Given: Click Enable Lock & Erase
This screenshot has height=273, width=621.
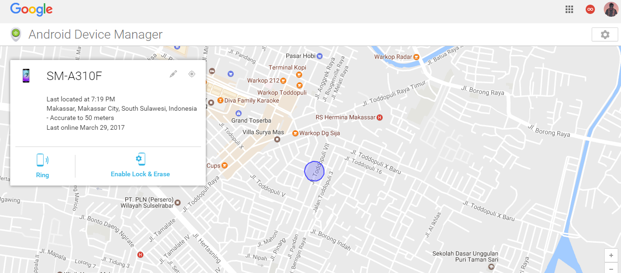Looking at the screenshot, I should coord(140,175).
